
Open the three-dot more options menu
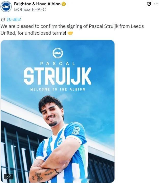coord(156,4)
